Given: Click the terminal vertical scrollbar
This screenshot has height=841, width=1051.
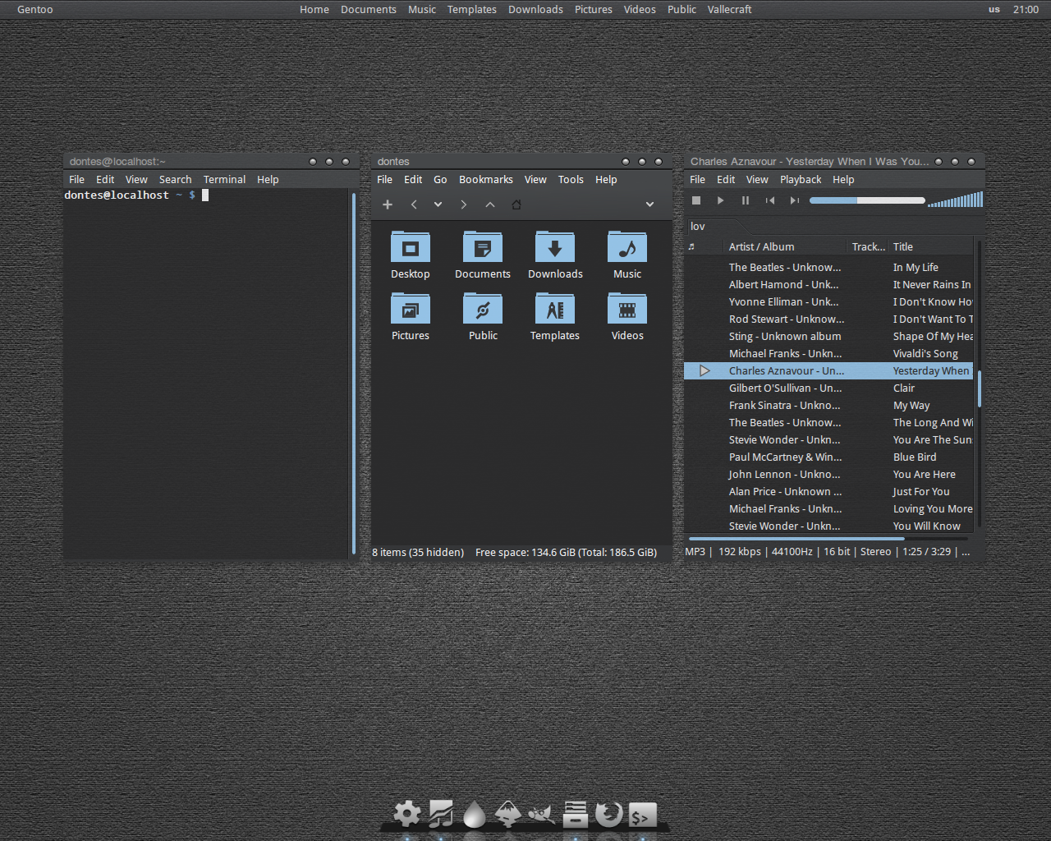Looking at the screenshot, I should point(354,374).
